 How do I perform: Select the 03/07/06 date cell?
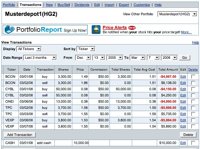(x=27, y=126)
